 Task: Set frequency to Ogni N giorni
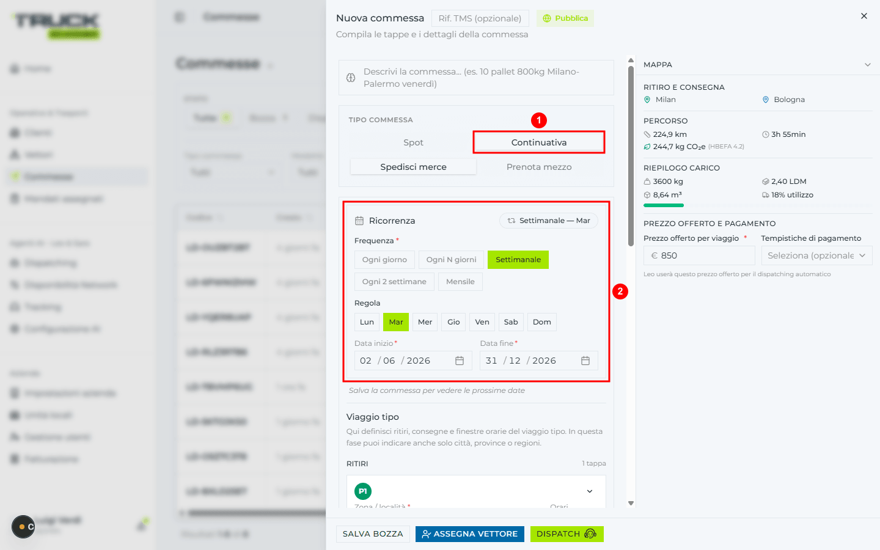[451, 260]
